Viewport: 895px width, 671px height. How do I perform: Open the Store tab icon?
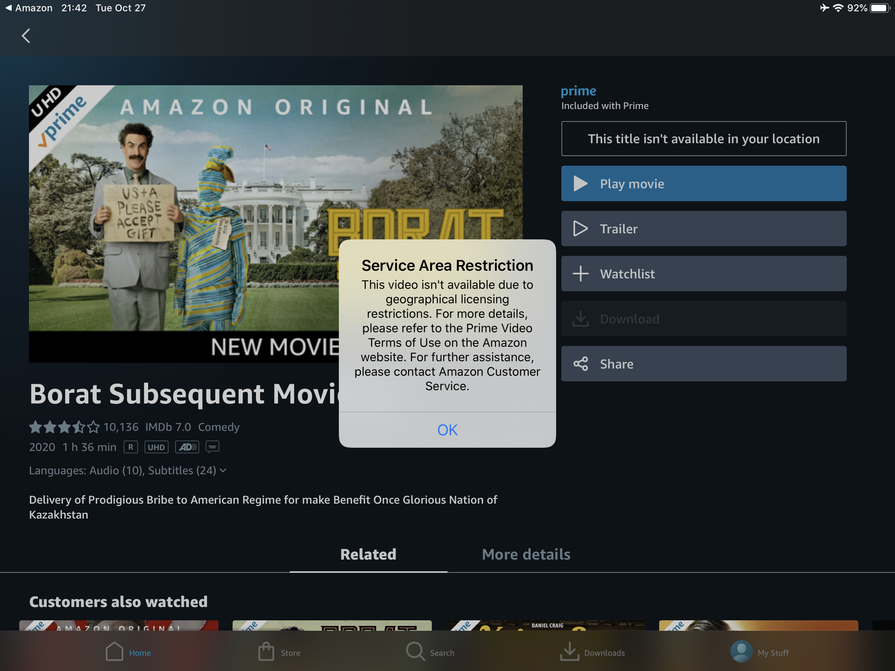click(266, 652)
